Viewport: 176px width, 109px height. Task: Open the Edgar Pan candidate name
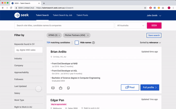[x=57, y=100]
